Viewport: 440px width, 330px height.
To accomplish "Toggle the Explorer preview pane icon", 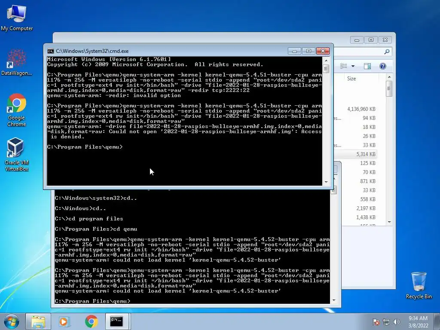I will [x=367, y=66].
